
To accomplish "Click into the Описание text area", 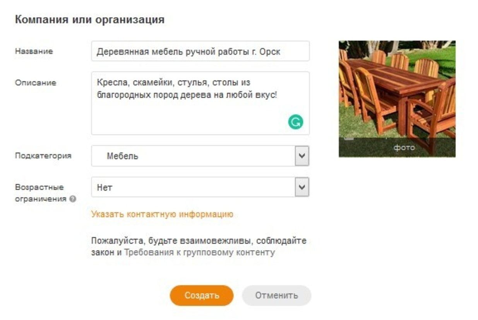I will pyautogui.click(x=200, y=103).
